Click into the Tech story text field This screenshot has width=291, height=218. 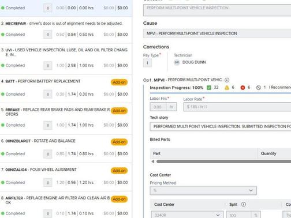click(221, 126)
